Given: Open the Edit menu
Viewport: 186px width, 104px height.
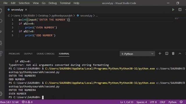Looking at the screenshot, I should pyautogui.click(x=13, y=3).
